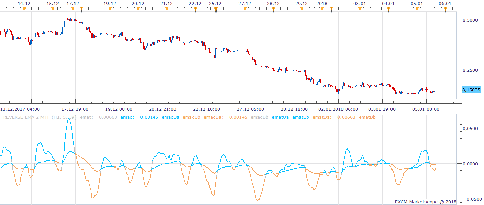Click the 28.12 day marker triangle
The image size is (484, 205).
[x=273, y=10]
